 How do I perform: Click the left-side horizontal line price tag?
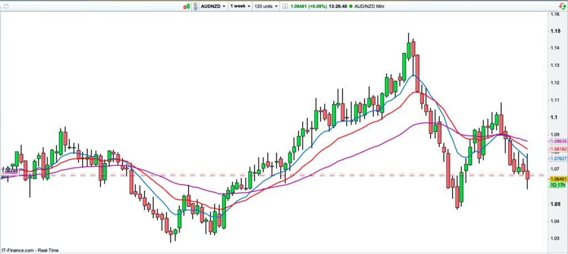[10, 172]
